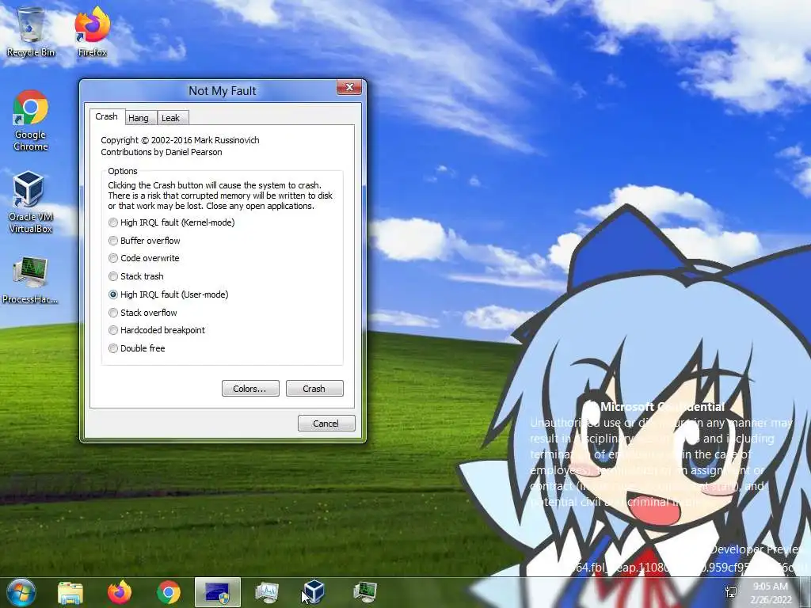Click the Crash button
The height and width of the screenshot is (608, 811).
(314, 388)
